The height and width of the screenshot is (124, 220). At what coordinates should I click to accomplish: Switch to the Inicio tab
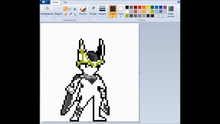[55, 2]
